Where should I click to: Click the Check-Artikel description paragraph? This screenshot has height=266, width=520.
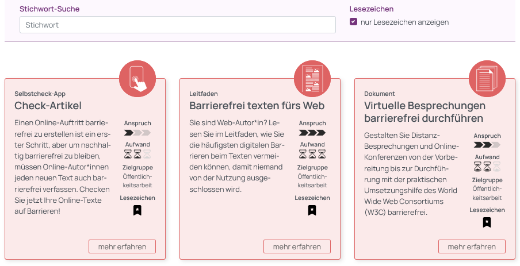click(x=62, y=167)
